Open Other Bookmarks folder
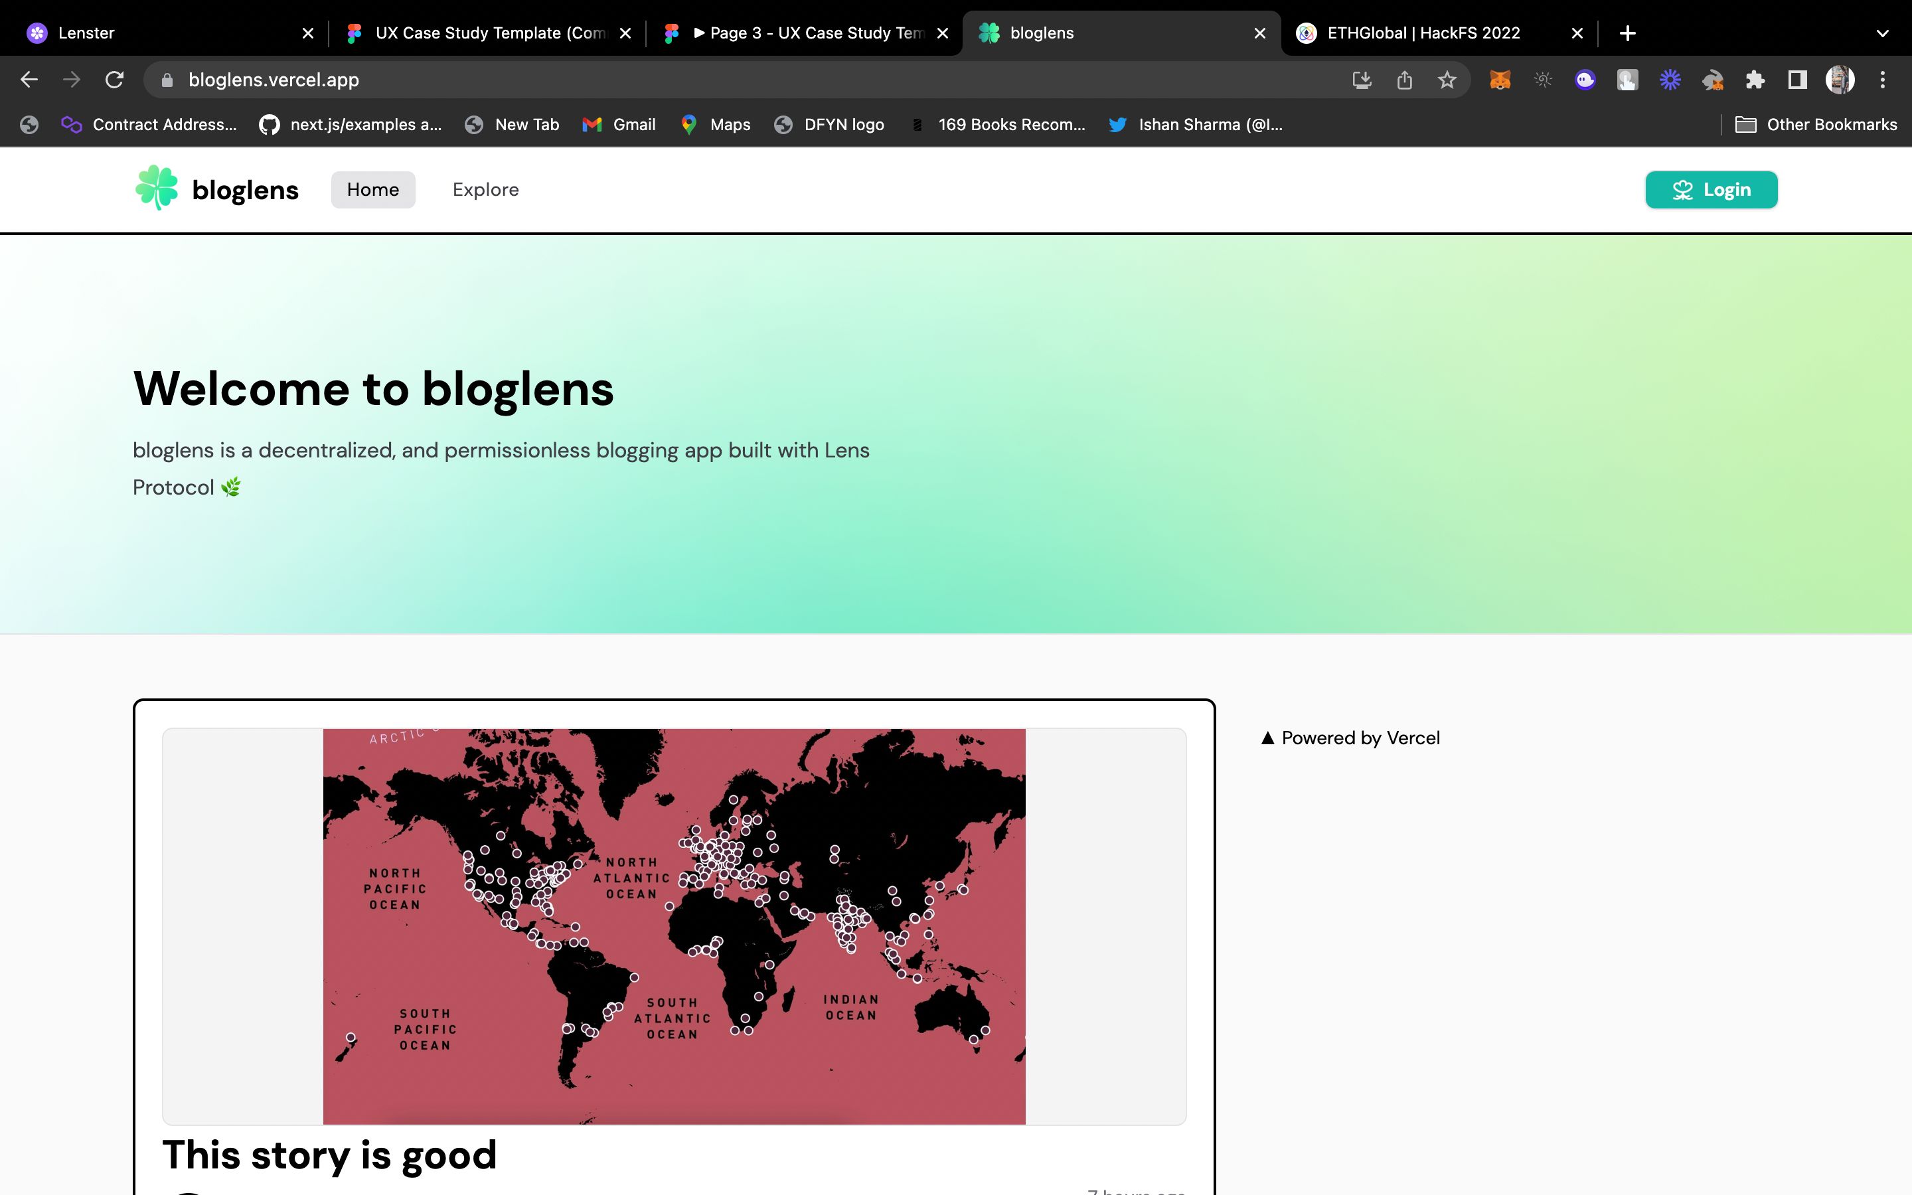This screenshot has width=1912, height=1195. click(x=1816, y=125)
